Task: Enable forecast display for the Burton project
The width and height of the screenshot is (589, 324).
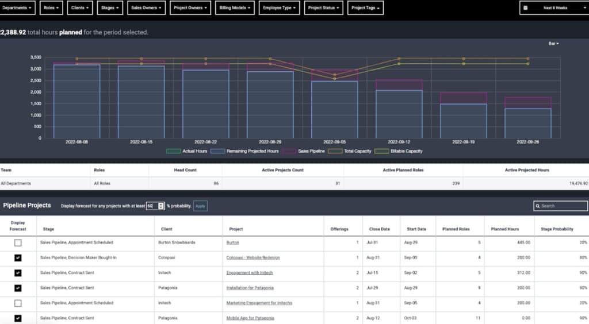Action: (18, 243)
